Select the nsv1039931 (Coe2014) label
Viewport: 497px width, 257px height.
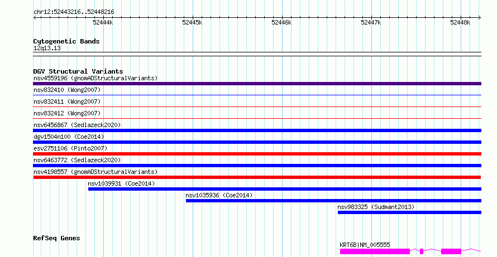coord(121,183)
